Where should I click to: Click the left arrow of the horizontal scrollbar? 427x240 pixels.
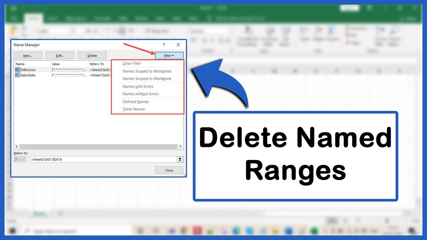click(17, 146)
